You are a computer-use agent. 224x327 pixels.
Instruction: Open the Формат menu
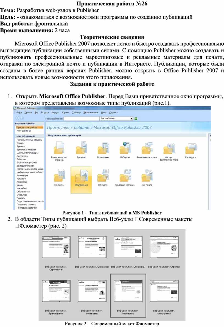click(x=55, y=113)
